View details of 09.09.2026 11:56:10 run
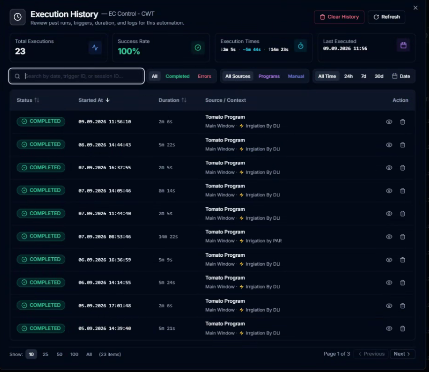 coord(389,122)
